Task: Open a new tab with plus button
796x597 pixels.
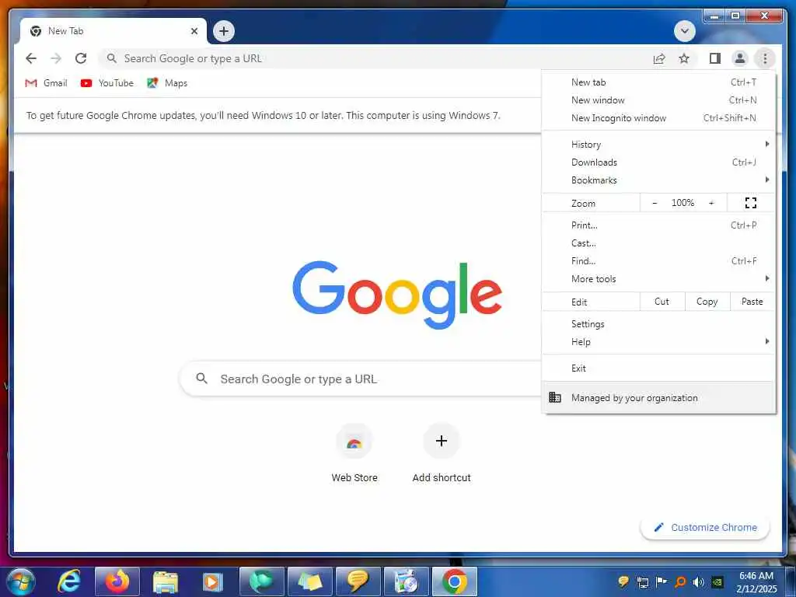Action: point(223,31)
